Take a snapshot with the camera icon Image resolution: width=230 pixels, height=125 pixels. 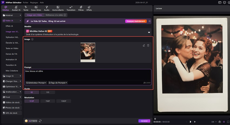[x=219, y=122]
